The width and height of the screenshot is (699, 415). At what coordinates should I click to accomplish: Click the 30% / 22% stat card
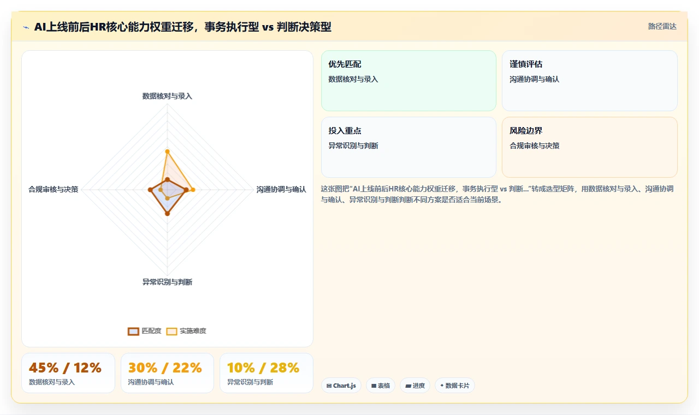click(x=167, y=373)
